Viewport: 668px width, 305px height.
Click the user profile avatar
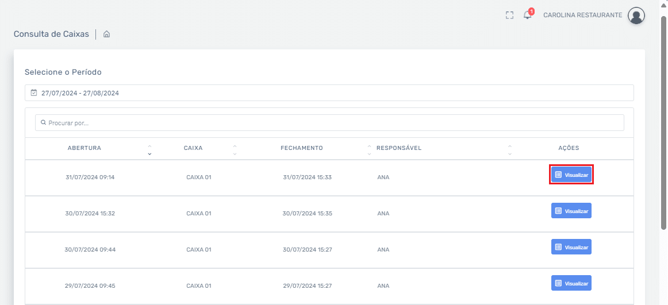tap(636, 16)
